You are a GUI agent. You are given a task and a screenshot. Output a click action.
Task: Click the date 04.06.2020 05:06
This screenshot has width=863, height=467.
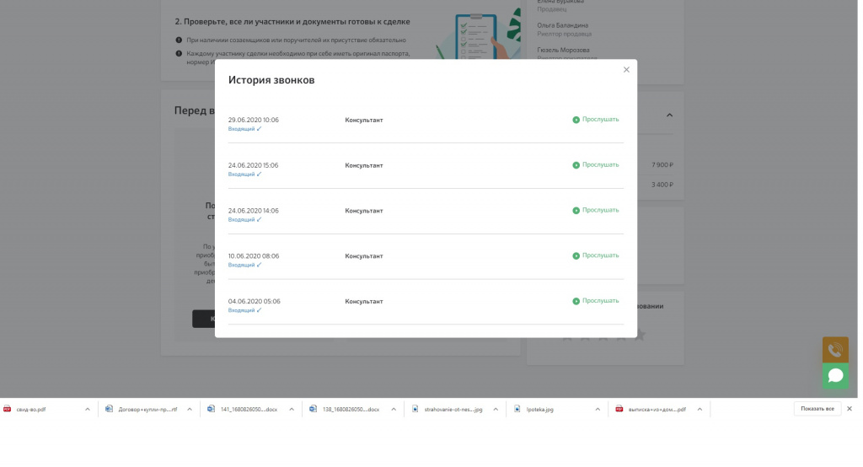(x=255, y=301)
